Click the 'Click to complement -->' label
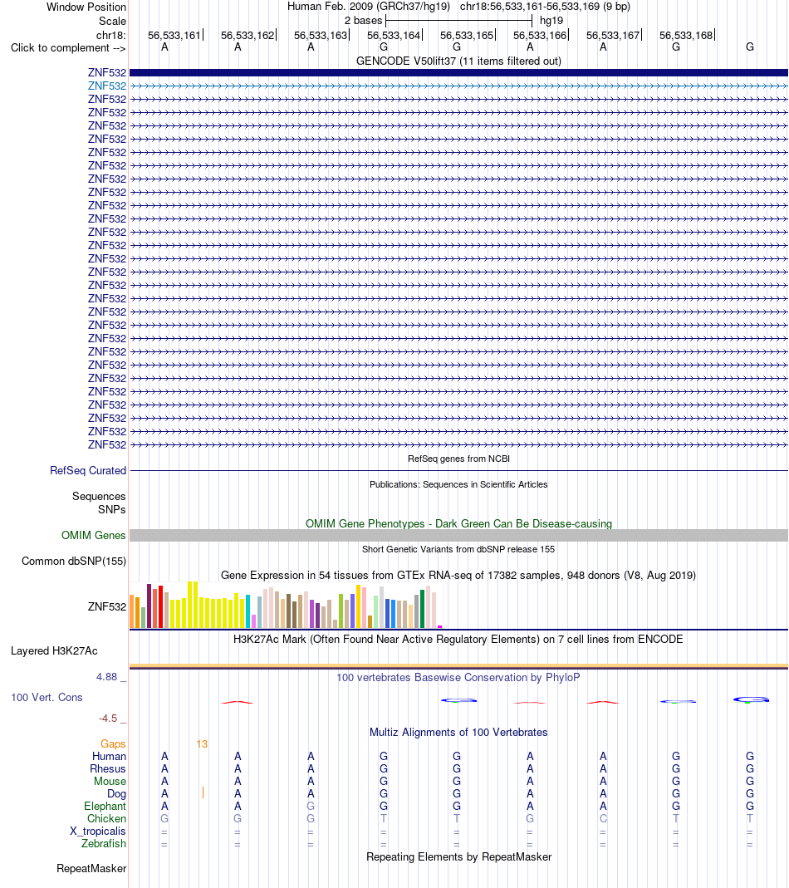The image size is (789, 888). [x=68, y=47]
